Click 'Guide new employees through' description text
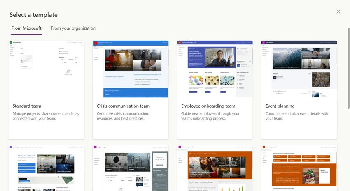Viewport: 350px width, 191px height. click(210, 116)
